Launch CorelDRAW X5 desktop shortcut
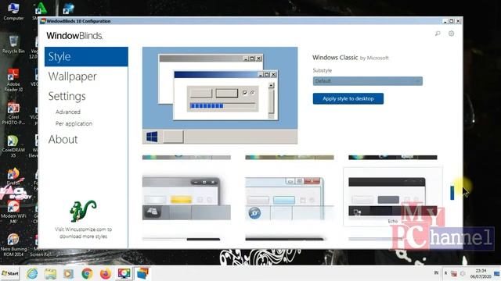The height and width of the screenshot is (281, 501). pos(13,146)
